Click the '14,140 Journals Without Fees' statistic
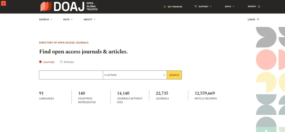Screen dimensions: 285x132 pyautogui.click(x=130, y=97)
